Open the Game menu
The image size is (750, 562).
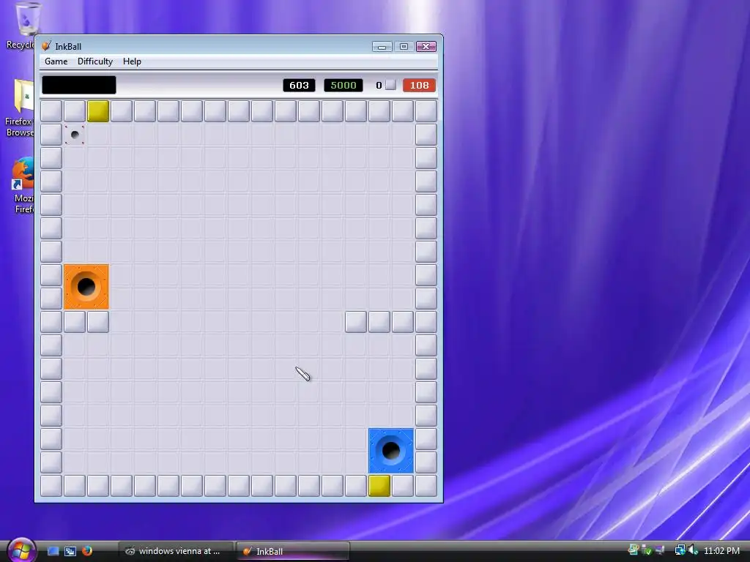56,61
